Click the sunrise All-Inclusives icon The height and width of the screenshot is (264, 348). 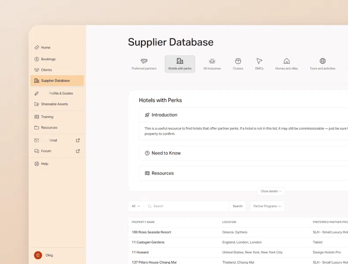pos(212,61)
